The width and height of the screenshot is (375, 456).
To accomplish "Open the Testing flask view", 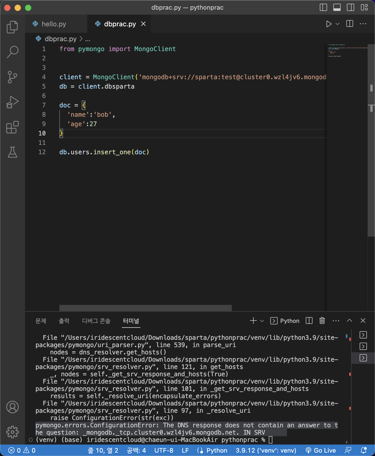I will pyautogui.click(x=12, y=152).
